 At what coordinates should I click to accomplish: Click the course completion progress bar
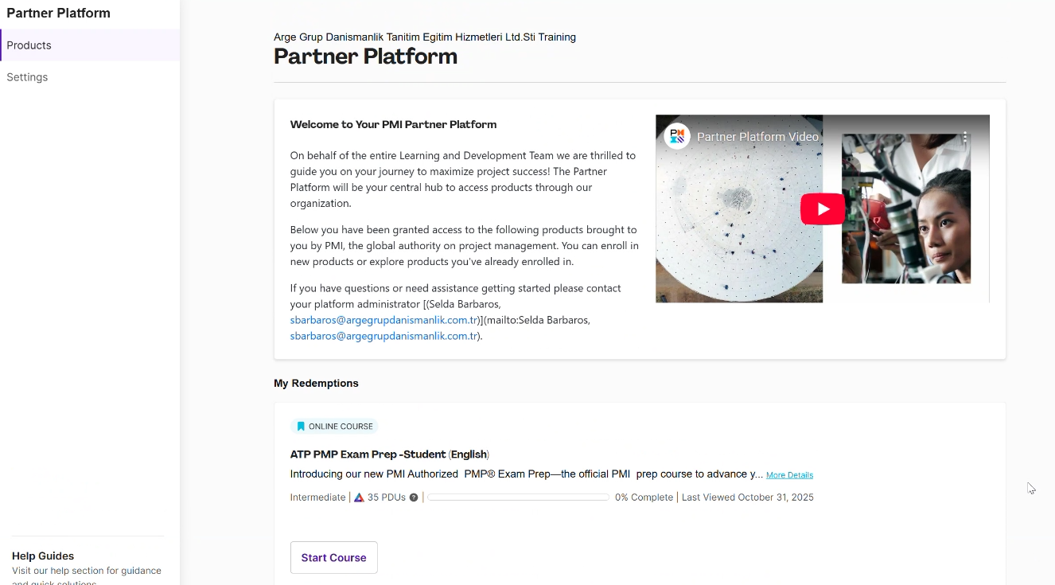click(518, 497)
